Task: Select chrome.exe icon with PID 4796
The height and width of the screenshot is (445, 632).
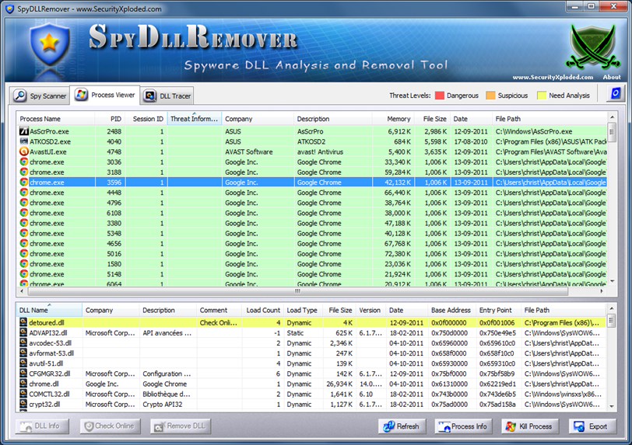Action: click(x=24, y=203)
